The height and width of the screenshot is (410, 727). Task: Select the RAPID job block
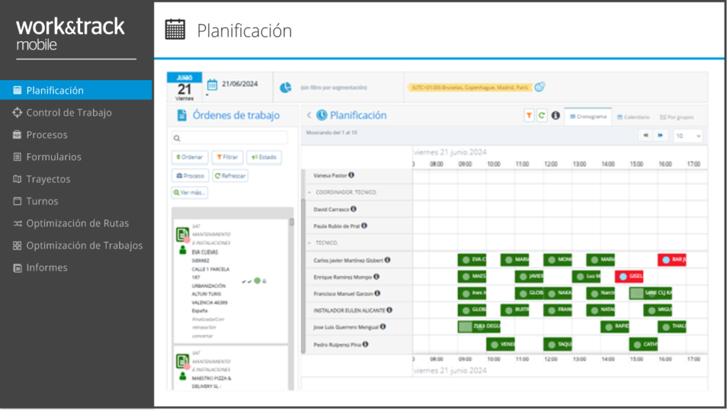coord(615,326)
